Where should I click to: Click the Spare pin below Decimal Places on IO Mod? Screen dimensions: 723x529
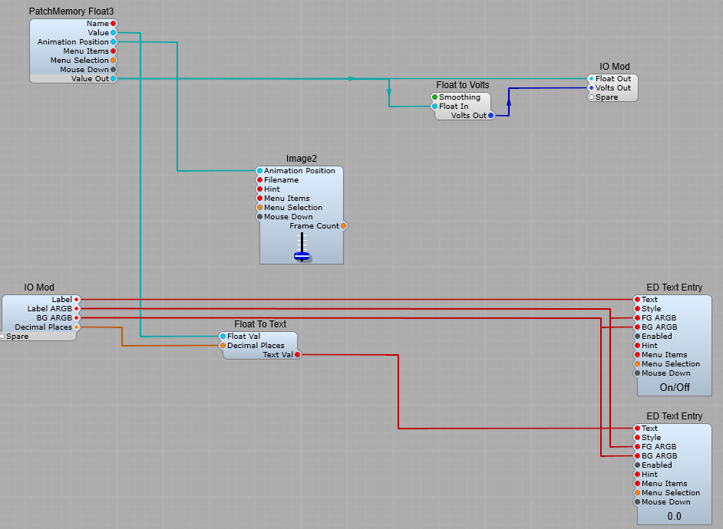coord(2,337)
